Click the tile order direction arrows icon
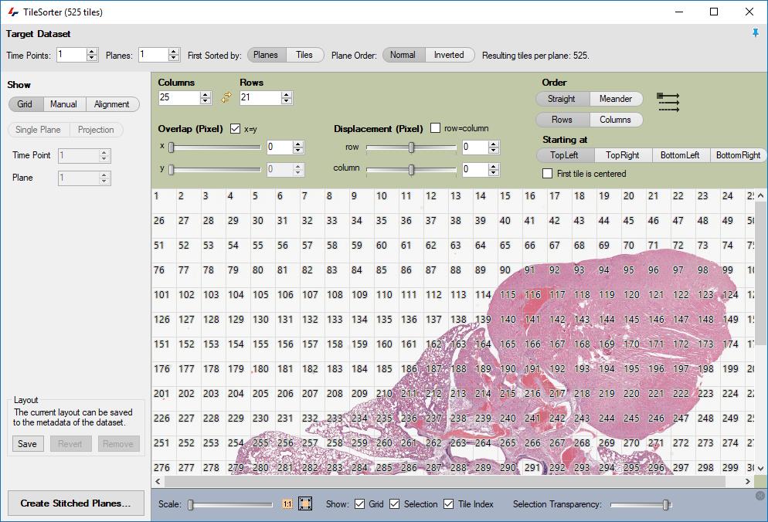The height and width of the screenshot is (522, 768). [x=668, y=103]
